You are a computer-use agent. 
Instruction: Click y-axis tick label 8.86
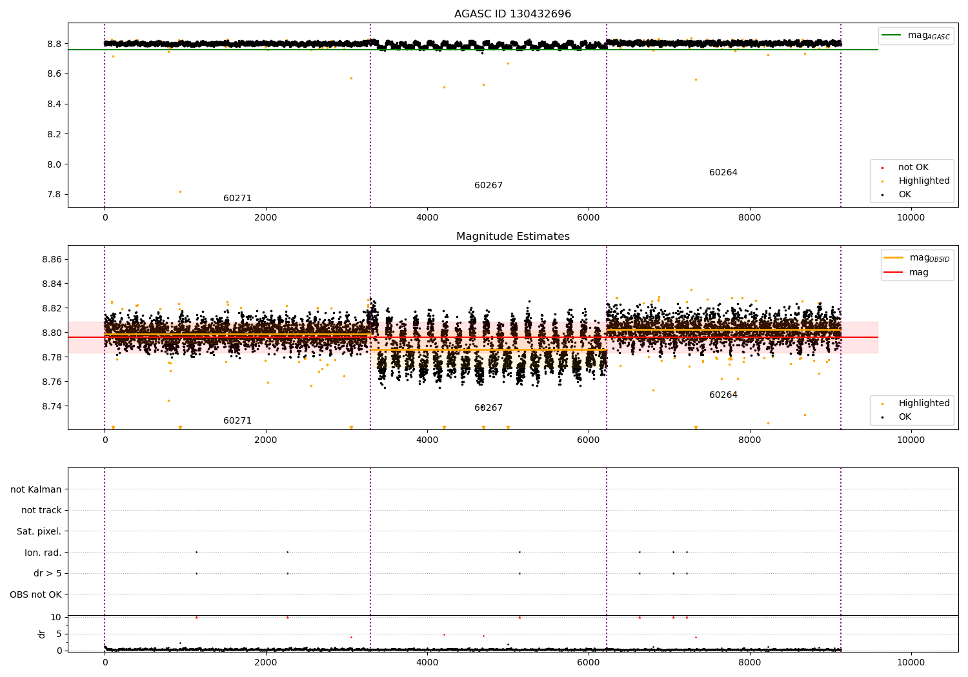52,260
